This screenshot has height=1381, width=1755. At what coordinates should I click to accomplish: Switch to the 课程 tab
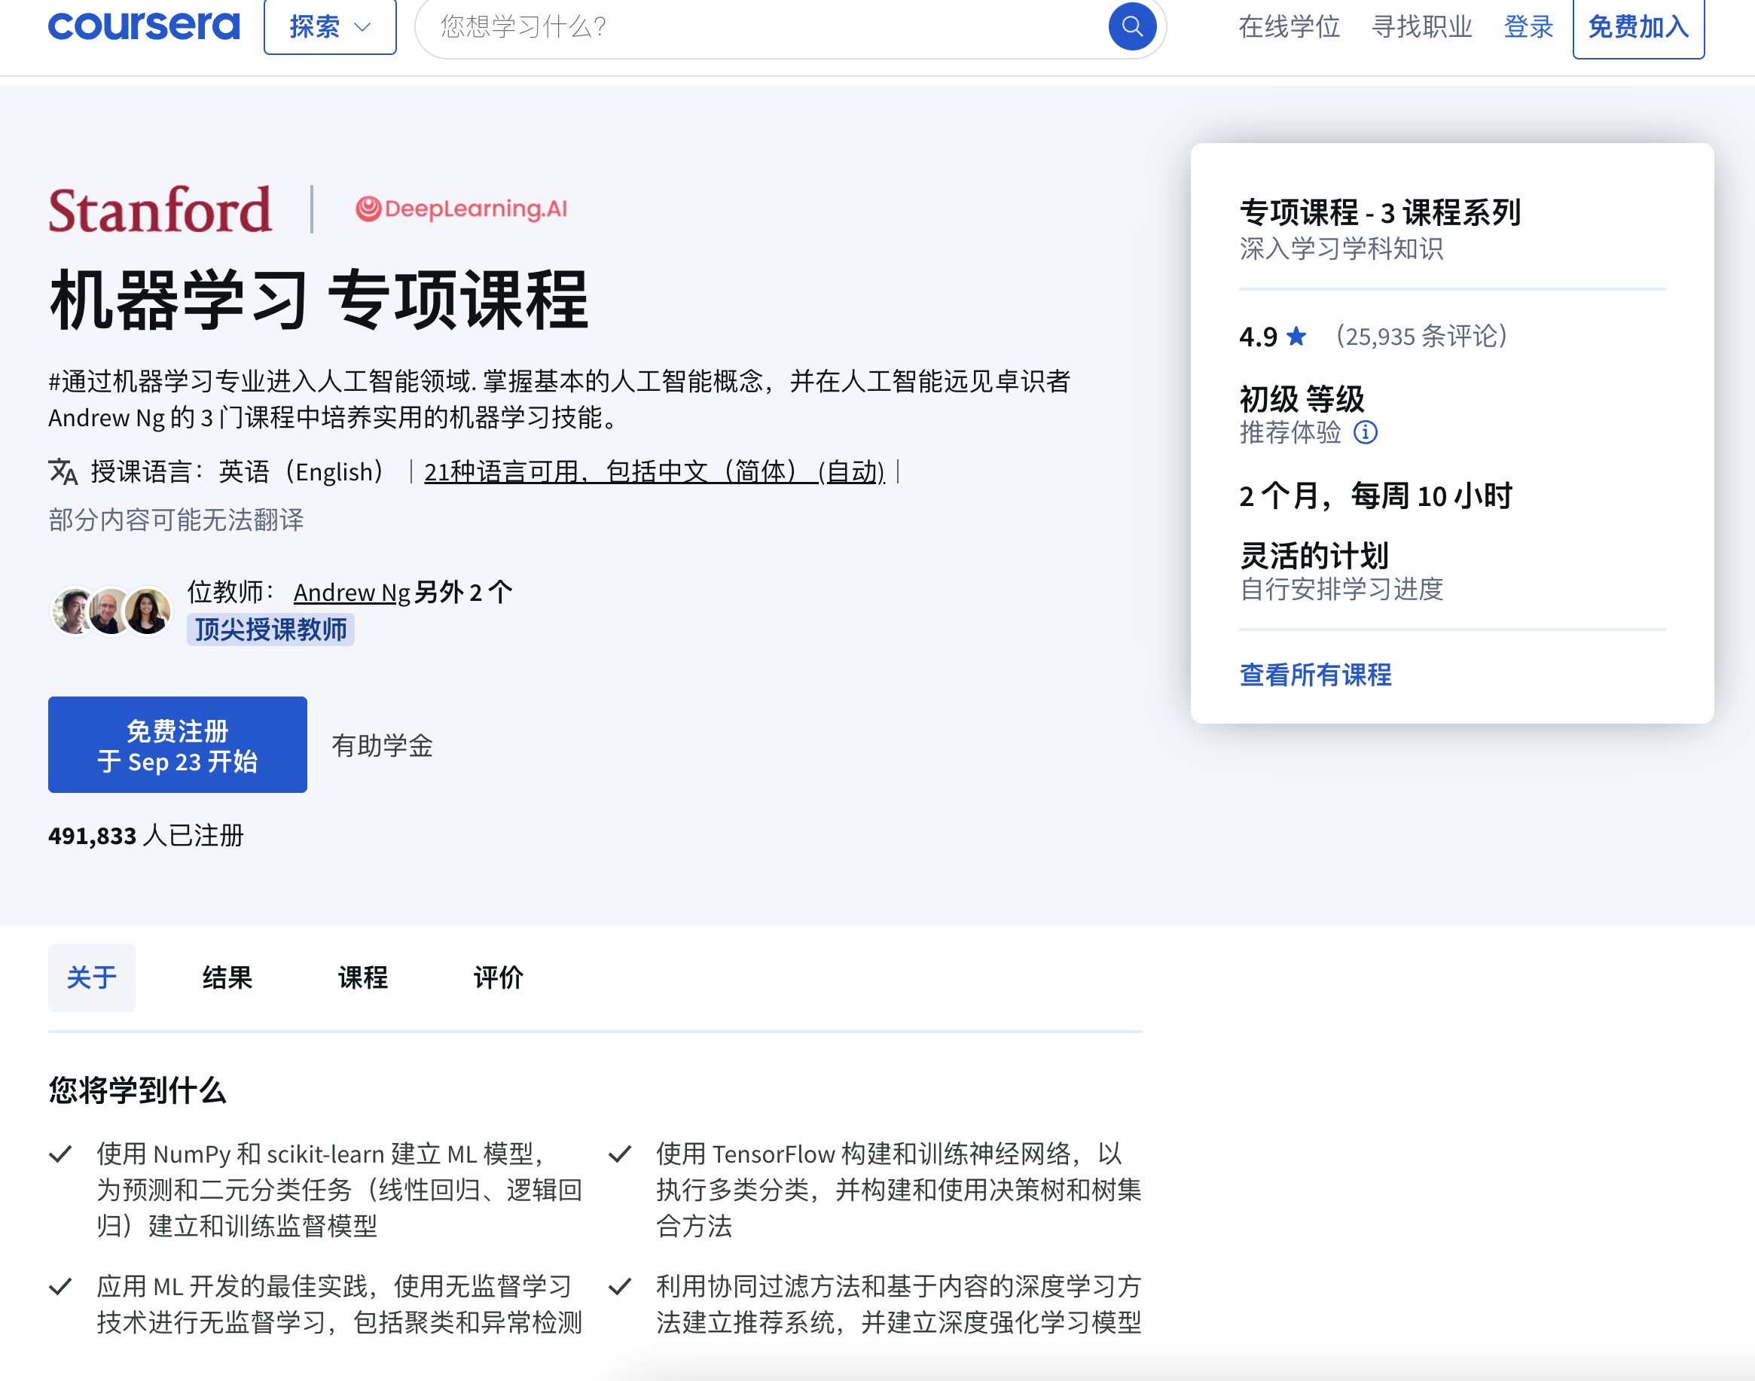coord(363,977)
